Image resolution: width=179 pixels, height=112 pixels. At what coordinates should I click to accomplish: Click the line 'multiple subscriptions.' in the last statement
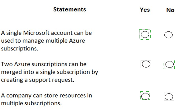tap(31, 103)
